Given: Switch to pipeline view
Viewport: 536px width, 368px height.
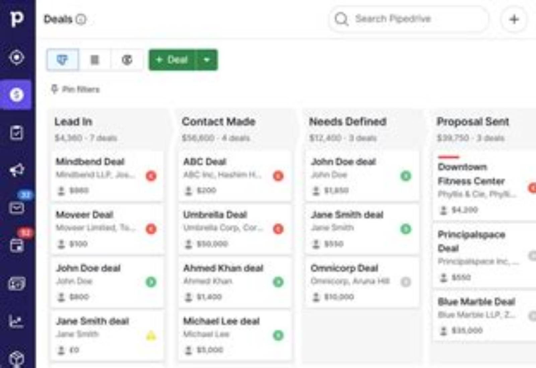Looking at the screenshot, I should click(x=63, y=60).
